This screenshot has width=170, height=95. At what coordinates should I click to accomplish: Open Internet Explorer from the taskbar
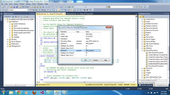click(49, 93)
